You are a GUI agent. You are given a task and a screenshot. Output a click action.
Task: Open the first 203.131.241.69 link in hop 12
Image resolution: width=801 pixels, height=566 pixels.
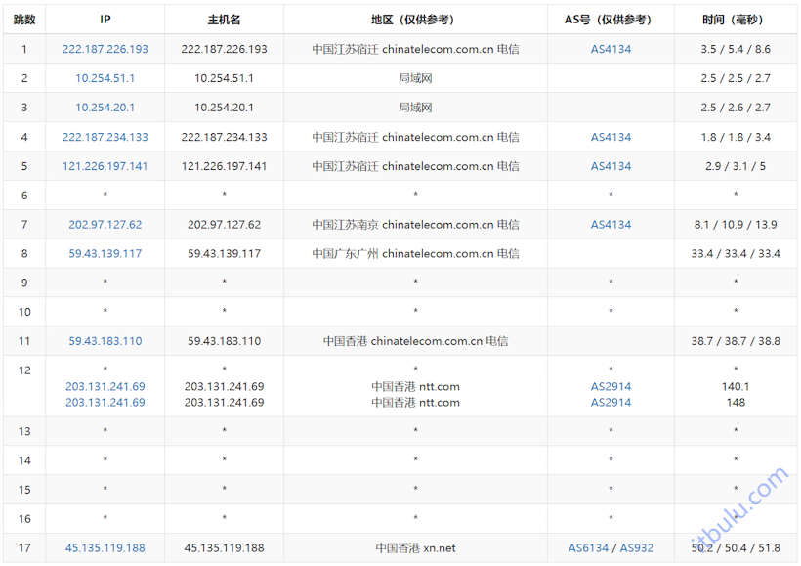click(104, 386)
